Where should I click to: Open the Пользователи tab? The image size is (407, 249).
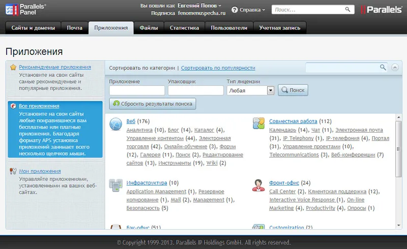229,28
